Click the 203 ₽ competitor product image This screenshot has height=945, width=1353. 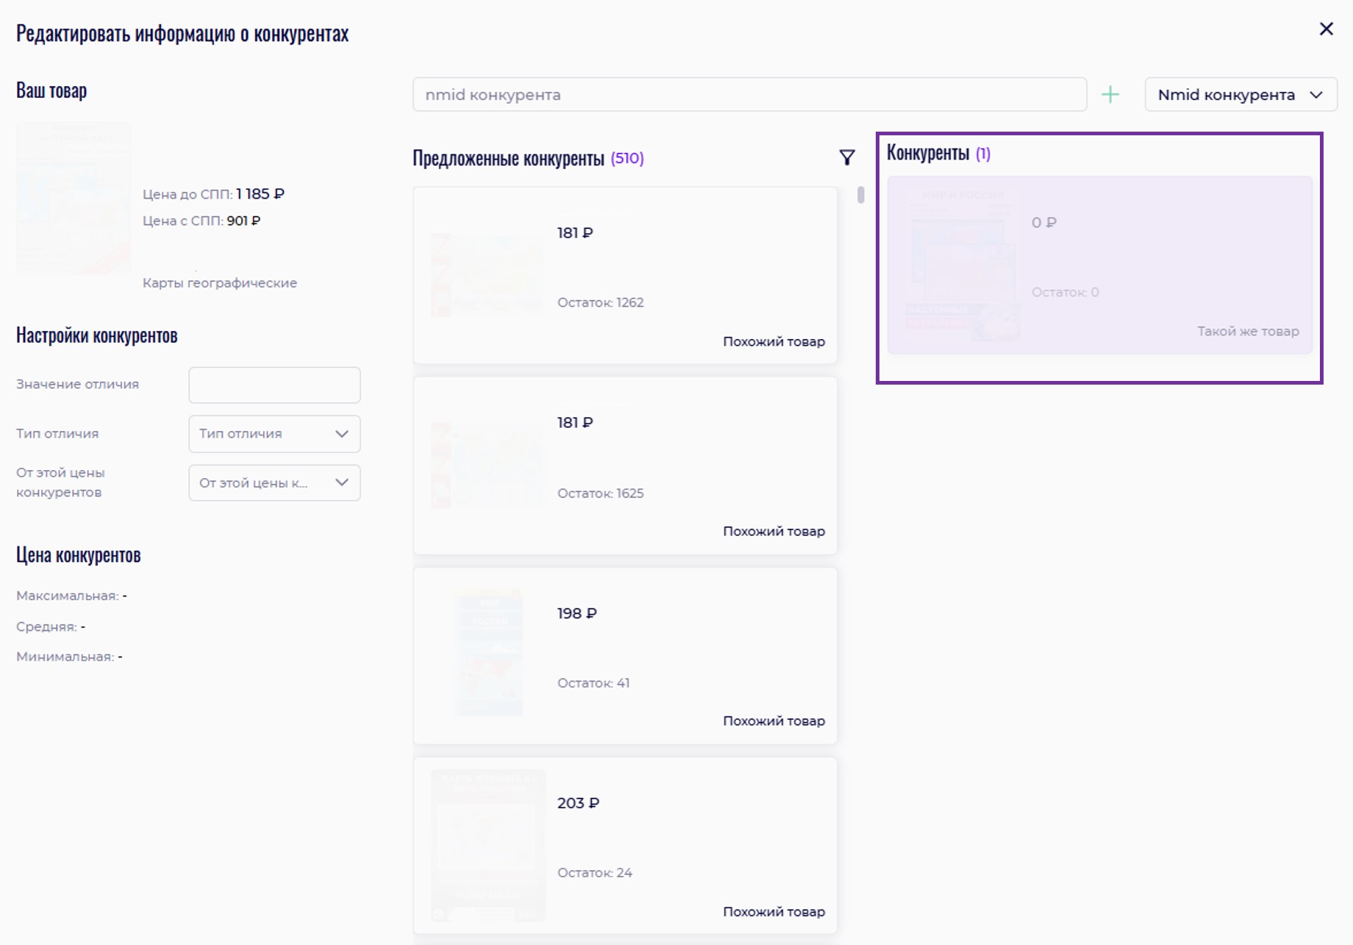click(x=488, y=845)
